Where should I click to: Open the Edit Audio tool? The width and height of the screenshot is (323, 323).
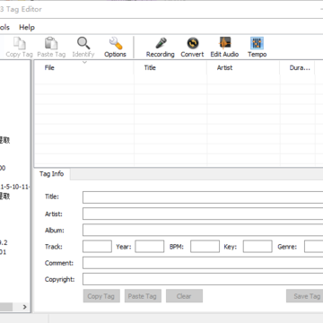pyautogui.click(x=224, y=48)
